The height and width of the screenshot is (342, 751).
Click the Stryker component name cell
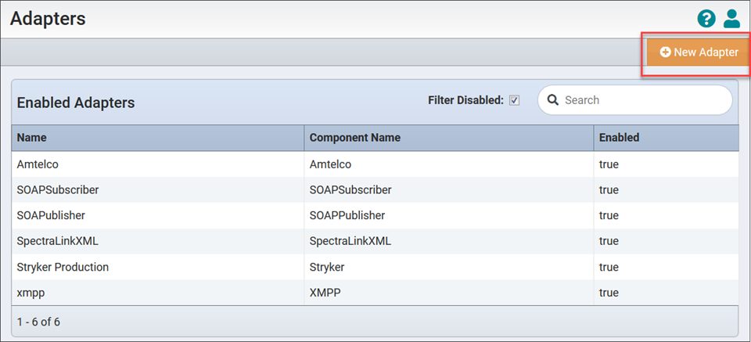click(328, 267)
